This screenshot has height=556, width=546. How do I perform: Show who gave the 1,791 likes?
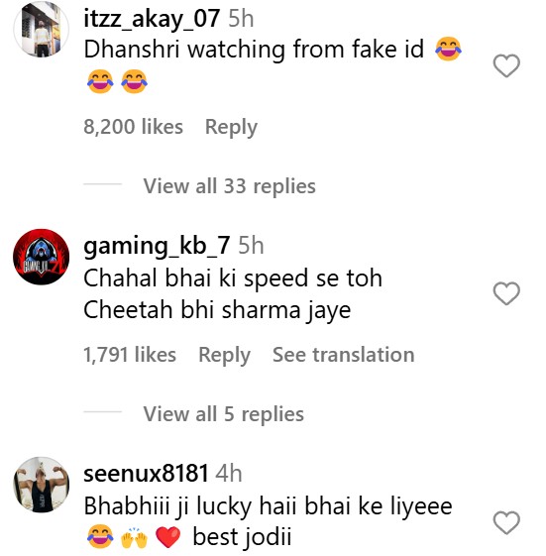130,355
